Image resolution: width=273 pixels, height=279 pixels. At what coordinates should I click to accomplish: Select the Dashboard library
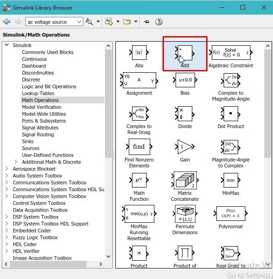pos(34,66)
